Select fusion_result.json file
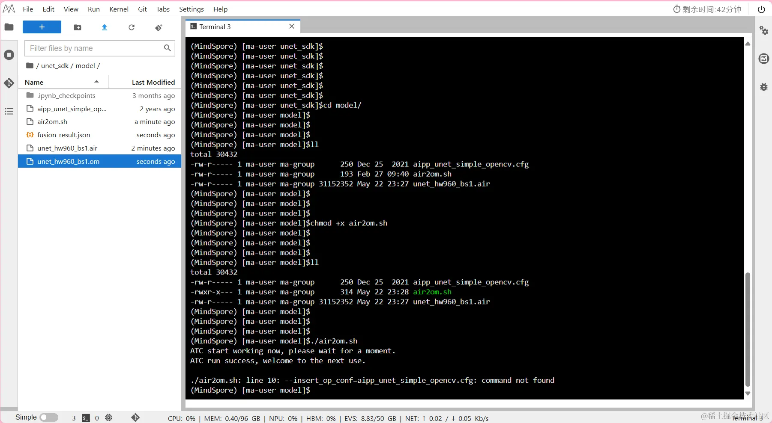 [x=99, y=135]
